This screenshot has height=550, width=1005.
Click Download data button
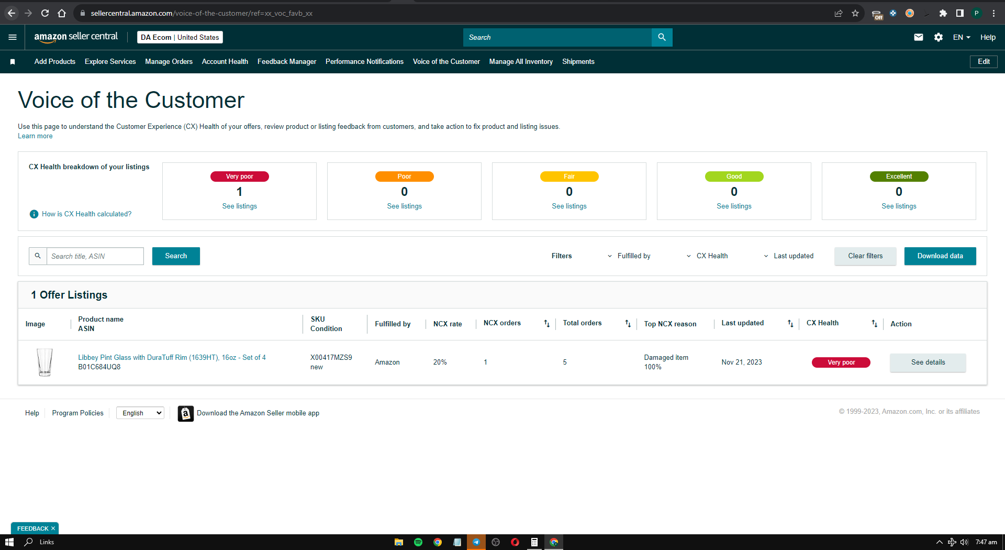pos(940,256)
